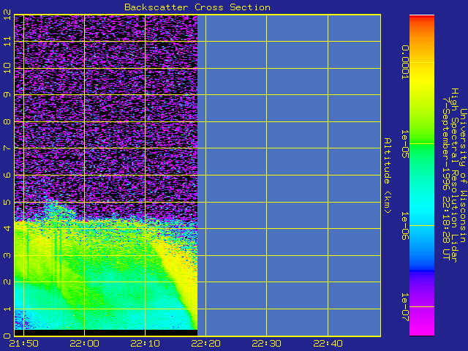This screenshot has height=351, width=468.
Task: Click the altitude 0 axis label
Action: coord(7,336)
